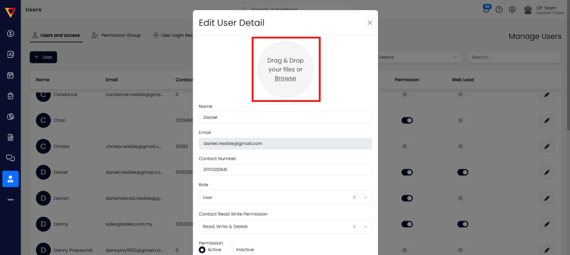The image size is (570, 255).
Task: Click the Contact Number input field
Action: [285, 169]
